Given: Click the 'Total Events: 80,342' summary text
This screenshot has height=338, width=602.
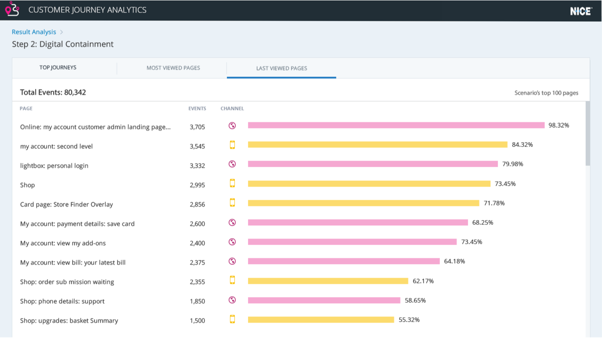Looking at the screenshot, I should pos(53,92).
